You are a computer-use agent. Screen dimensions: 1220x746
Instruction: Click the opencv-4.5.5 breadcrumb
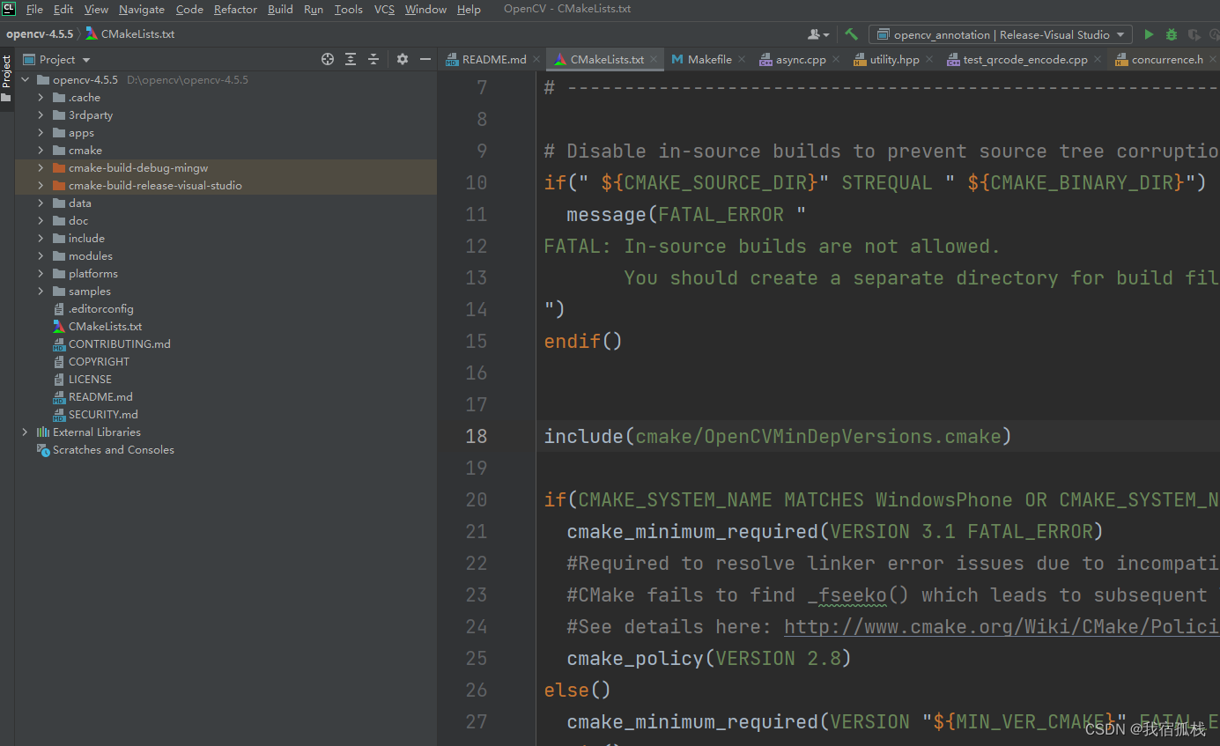40,34
